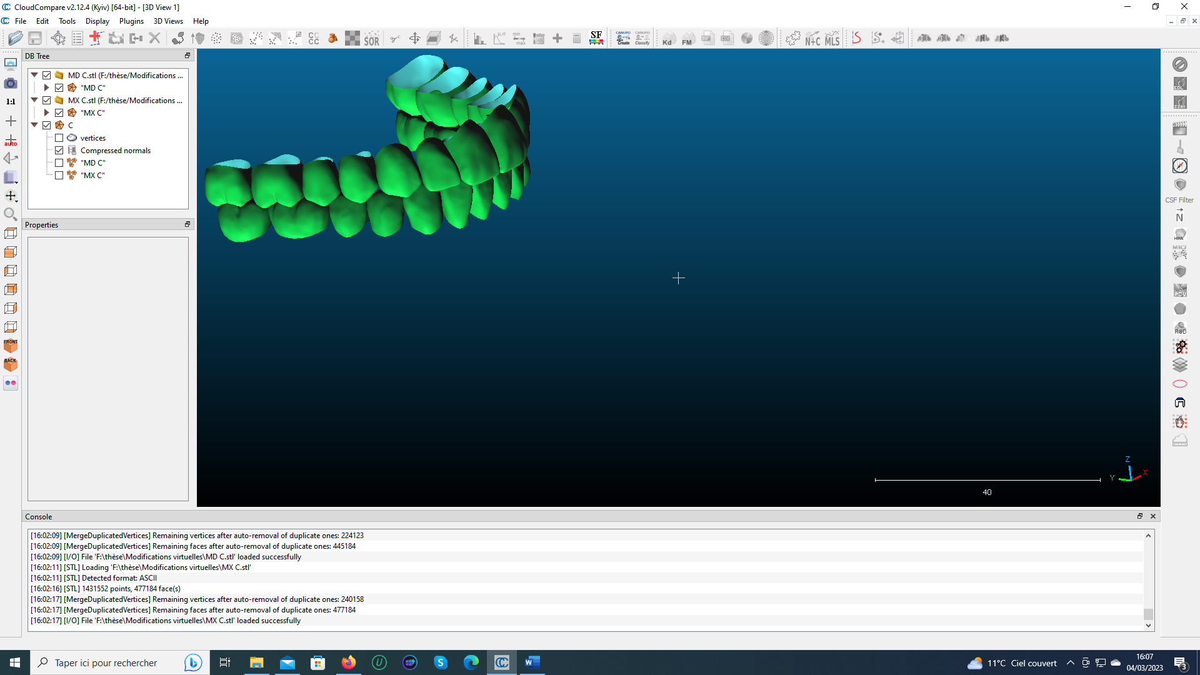Collapse the C mesh group node
This screenshot has width=1200, height=675.
click(x=35, y=125)
